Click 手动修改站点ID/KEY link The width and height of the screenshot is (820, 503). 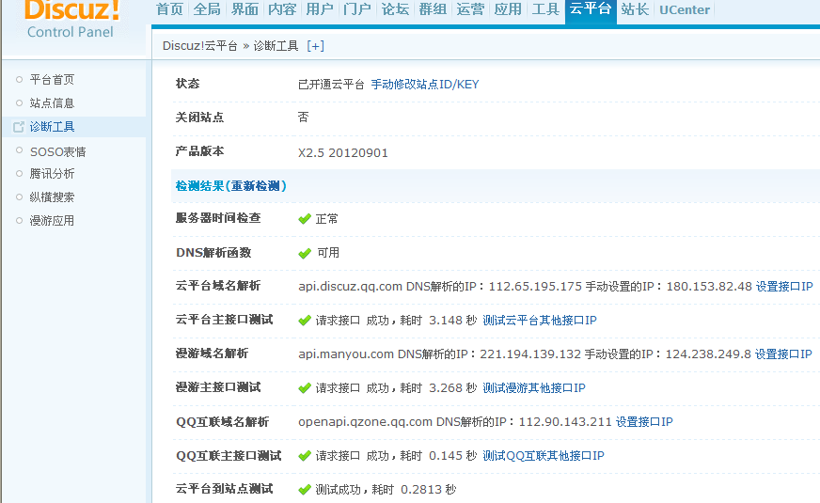point(425,85)
